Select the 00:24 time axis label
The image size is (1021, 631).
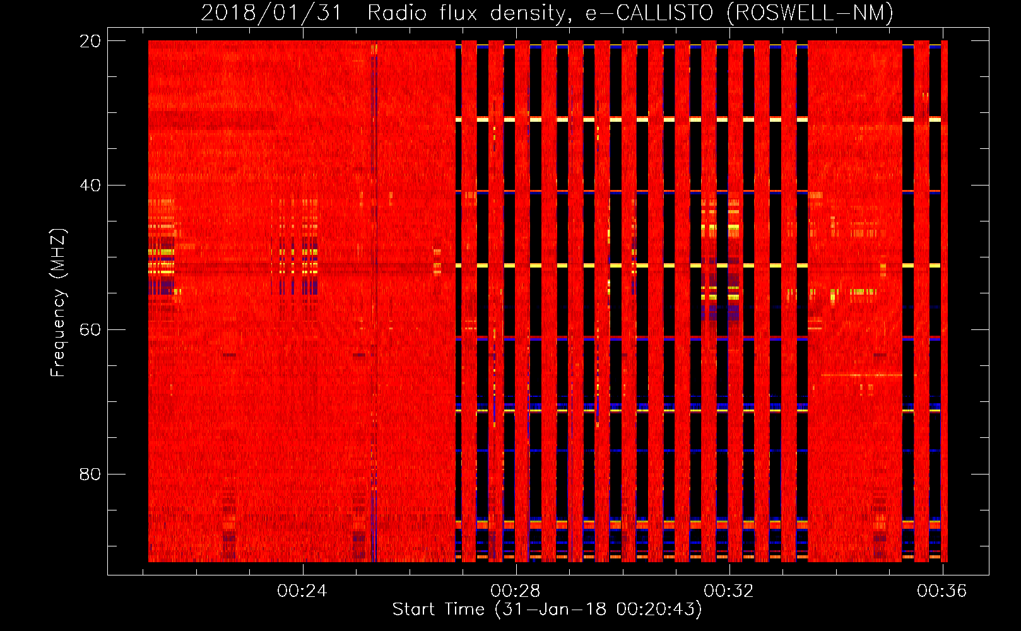tap(302, 591)
